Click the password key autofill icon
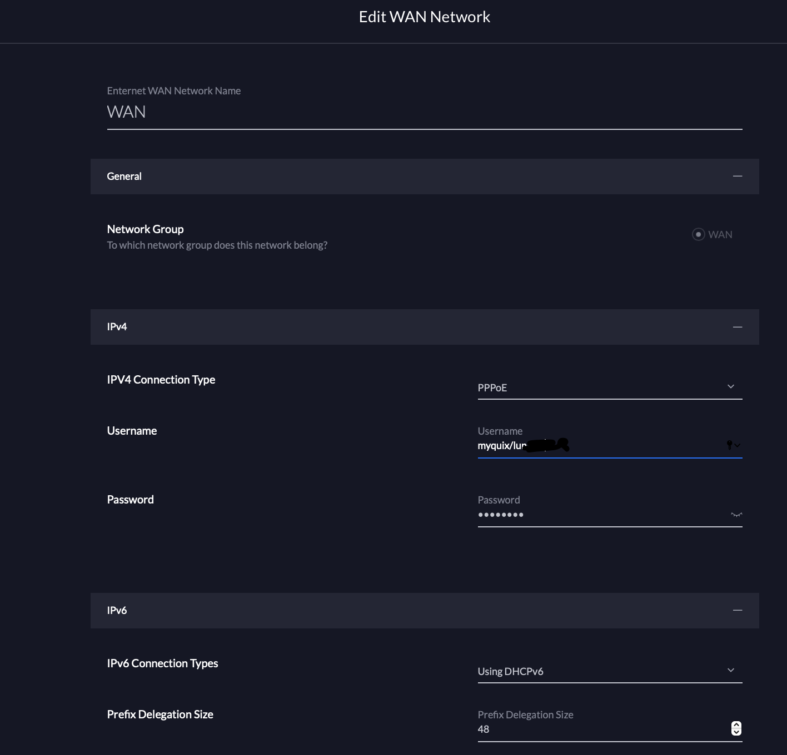 tap(730, 445)
